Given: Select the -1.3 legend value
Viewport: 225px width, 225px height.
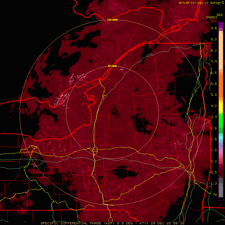Looking at the screenshot, I should point(213,183).
